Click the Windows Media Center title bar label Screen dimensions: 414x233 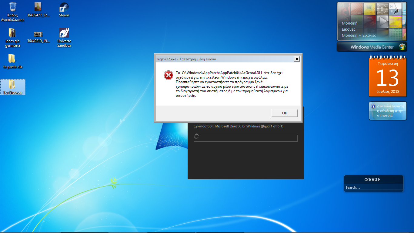click(372, 47)
